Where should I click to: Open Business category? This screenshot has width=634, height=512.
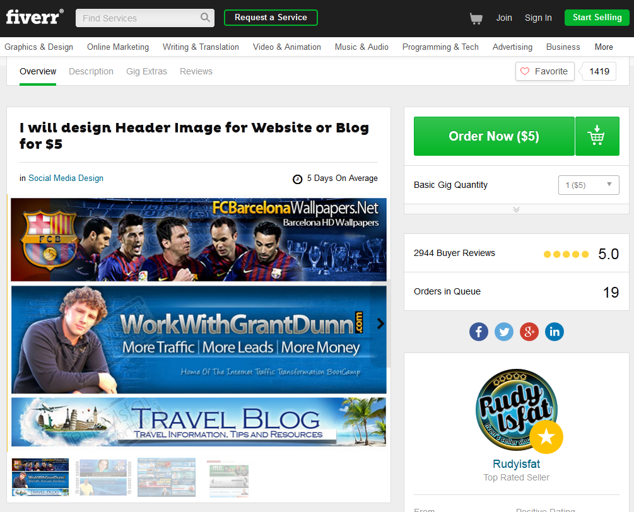(563, 47)
